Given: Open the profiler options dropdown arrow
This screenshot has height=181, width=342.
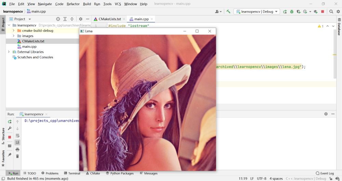Looking at the screenshot, I should (x=310, y=12).
